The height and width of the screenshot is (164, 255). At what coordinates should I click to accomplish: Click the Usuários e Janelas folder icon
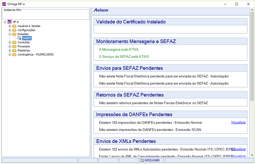click(15, 26)
